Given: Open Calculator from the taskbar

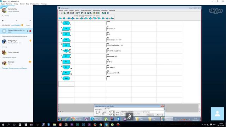Looking at the screenshot, I should coord(26,125).
